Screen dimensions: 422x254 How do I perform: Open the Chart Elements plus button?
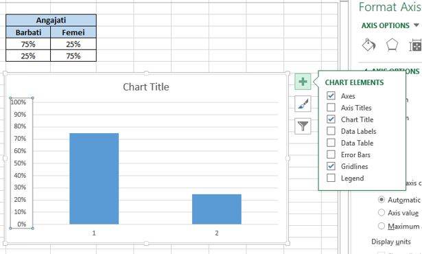[303, 82]
